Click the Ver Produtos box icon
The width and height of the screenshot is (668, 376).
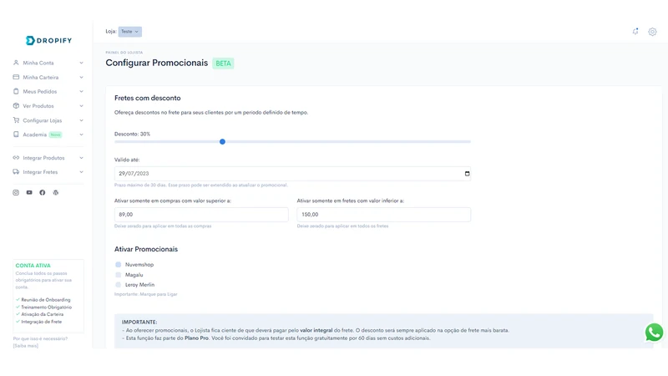click(16, 106)
